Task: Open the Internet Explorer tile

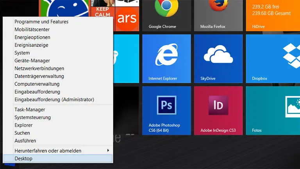Action: (x=166, y=58)
